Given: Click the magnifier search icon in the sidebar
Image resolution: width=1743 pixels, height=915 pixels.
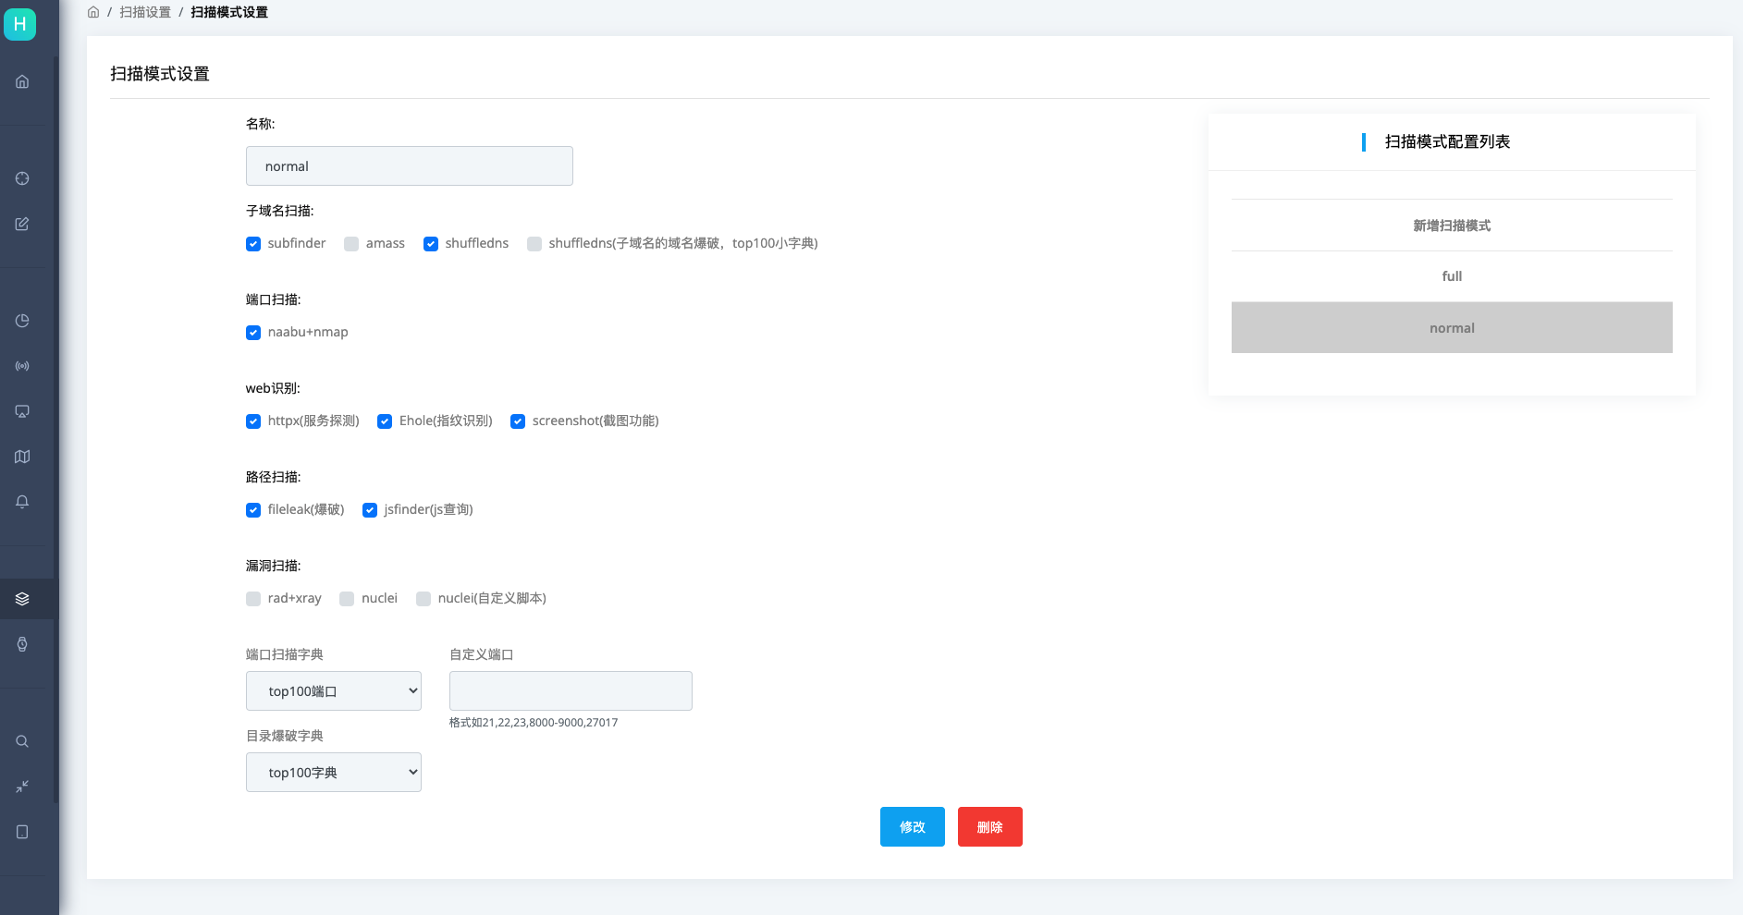Looking at the screenshot, I should 22,741.
